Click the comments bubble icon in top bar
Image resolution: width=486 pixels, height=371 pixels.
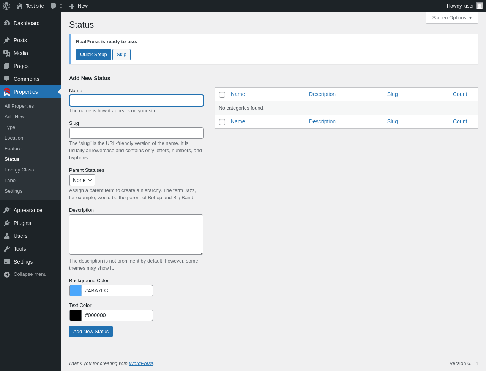(54, 6)
